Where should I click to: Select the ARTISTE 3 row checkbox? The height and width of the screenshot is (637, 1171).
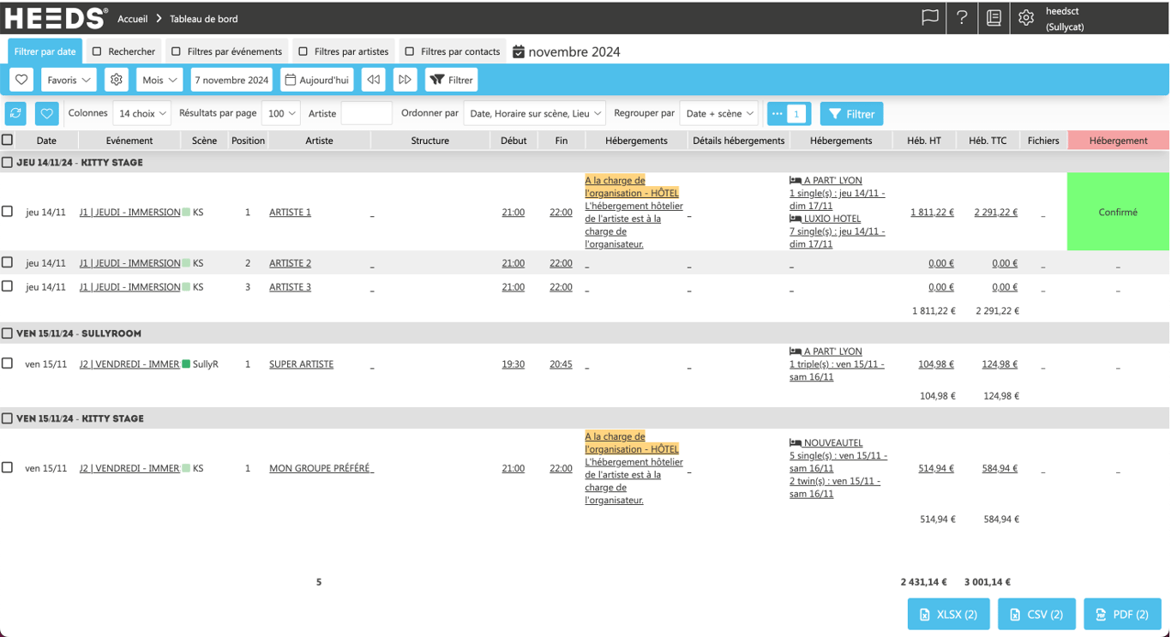(8, 286)
